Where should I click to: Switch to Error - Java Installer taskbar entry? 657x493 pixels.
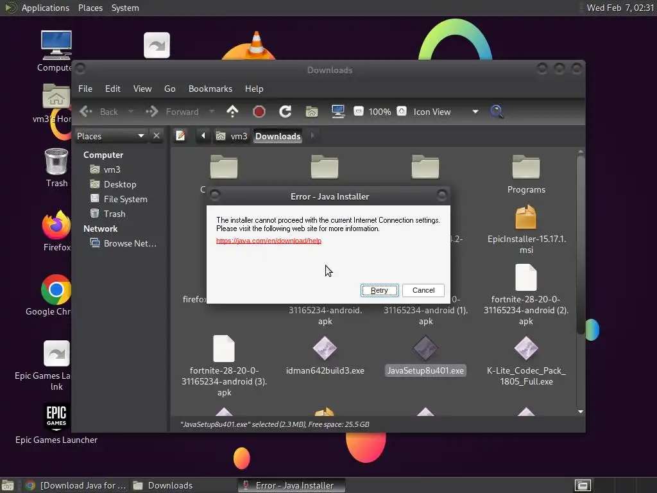point(292,485)
